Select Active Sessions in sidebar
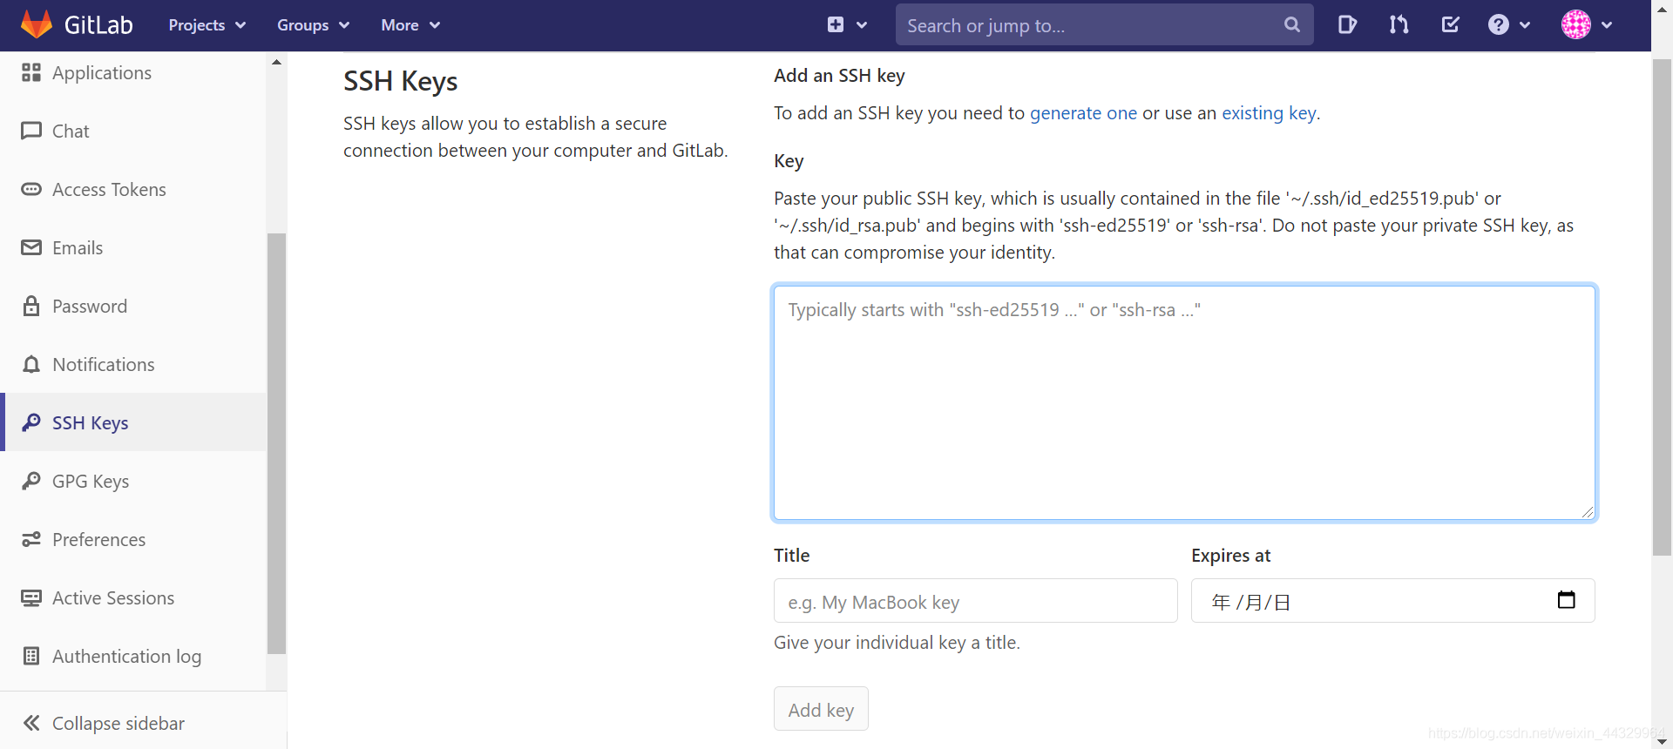This screenshot has width=1673, height=749. click(x=113, y=598)
